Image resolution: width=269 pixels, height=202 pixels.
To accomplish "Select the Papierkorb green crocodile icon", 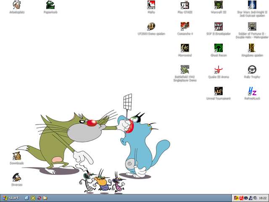I will (x=50, y=5).
